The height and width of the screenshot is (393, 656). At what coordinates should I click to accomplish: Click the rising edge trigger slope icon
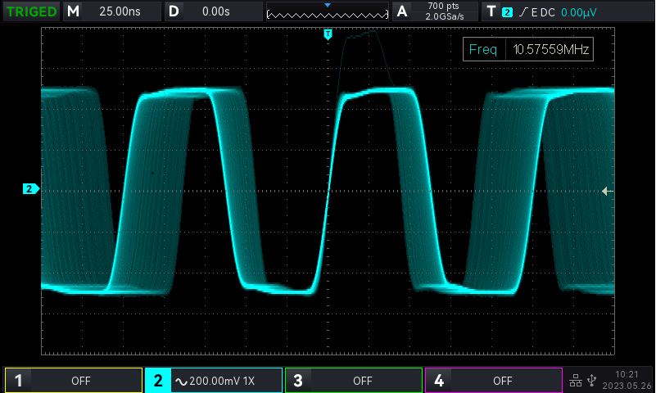click(x=523, y=11)
